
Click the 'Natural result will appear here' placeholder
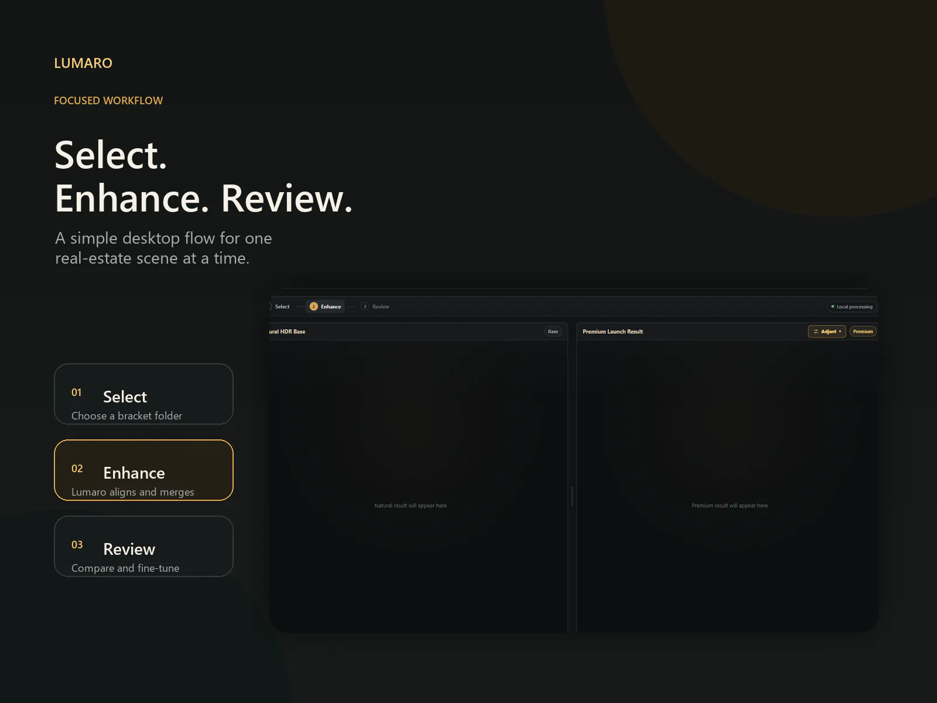[411, 506]
